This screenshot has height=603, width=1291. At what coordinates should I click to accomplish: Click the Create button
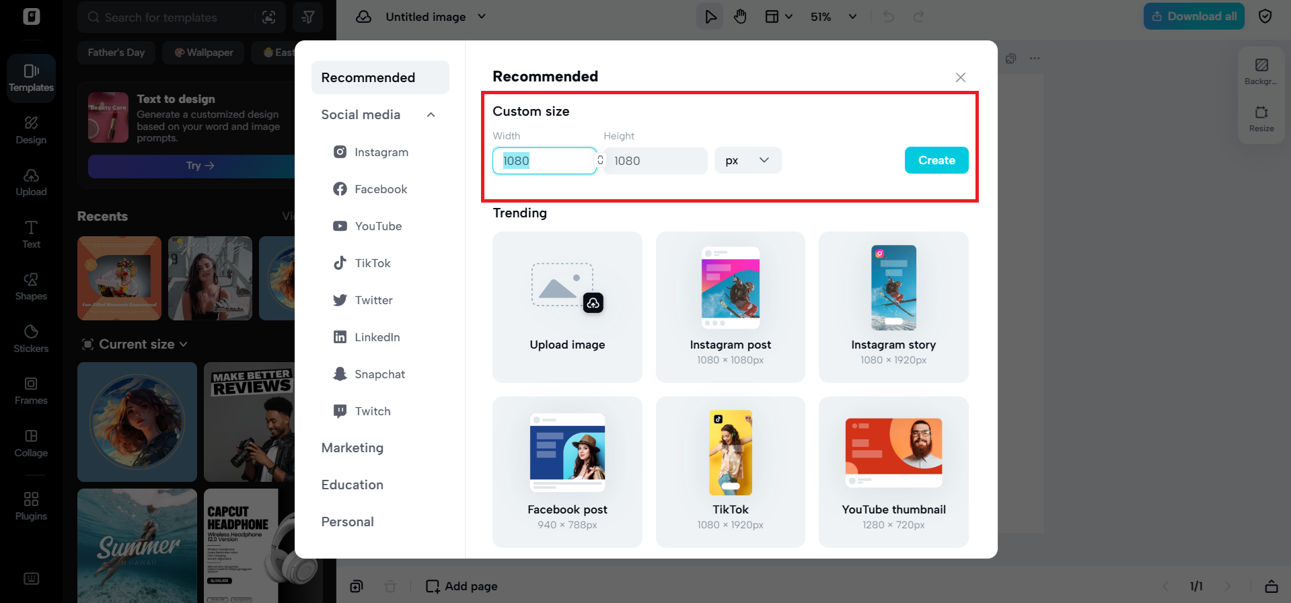[936, 160]
